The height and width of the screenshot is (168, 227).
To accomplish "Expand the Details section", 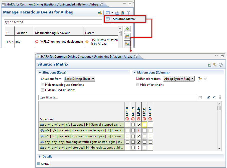I will tap(47, 157).
